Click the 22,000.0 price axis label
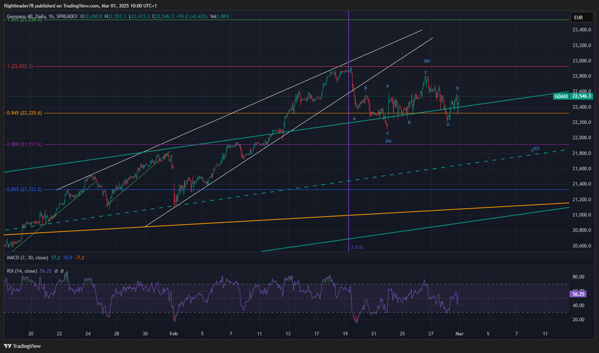Screen dimensions: 599x353 pos(582,138)
